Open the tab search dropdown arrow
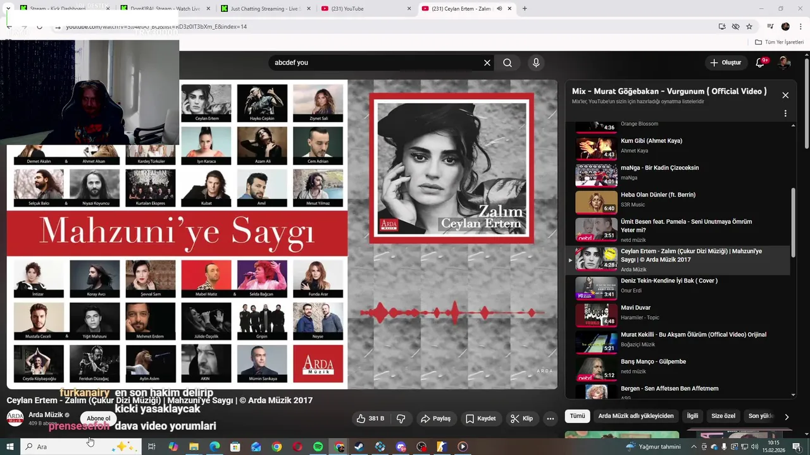Viewport: 810px width, 455px height. (x=8, y=9)
